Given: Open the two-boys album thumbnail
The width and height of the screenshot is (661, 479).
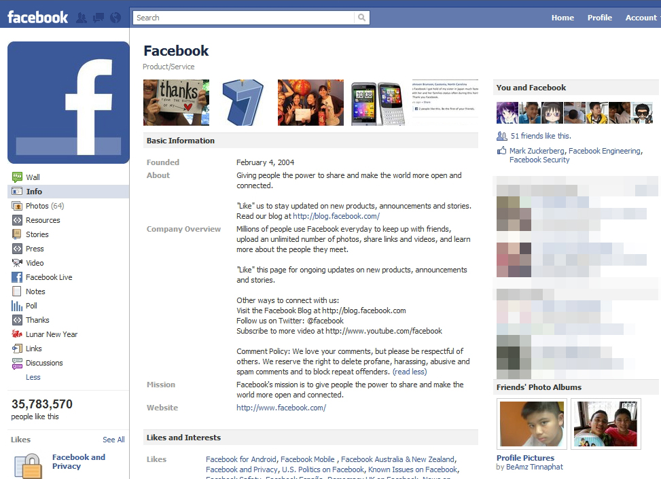Looking at the screenshot, I should 606,424.
